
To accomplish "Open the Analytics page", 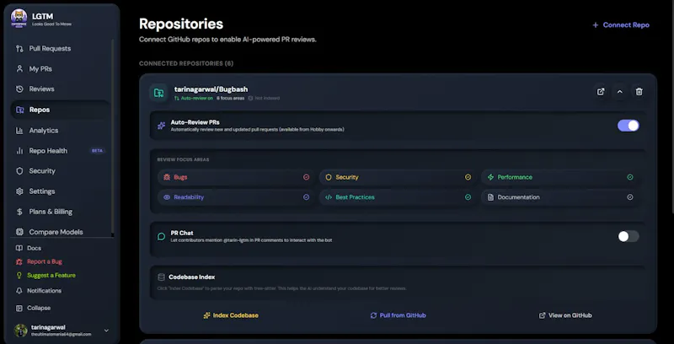I will [x=60, y=131].
